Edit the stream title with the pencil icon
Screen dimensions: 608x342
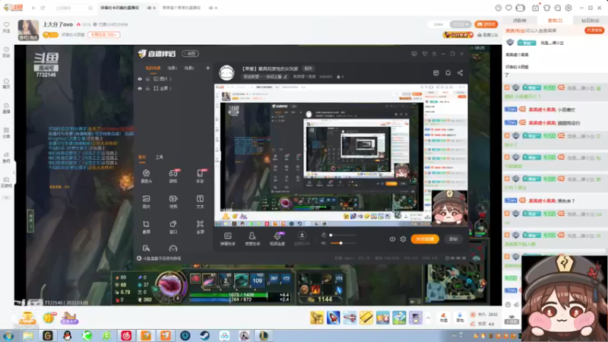pos(286,77)
